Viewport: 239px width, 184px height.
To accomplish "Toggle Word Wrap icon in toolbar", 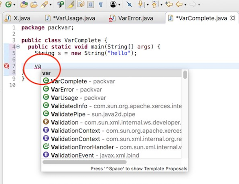I will point(81,5).
